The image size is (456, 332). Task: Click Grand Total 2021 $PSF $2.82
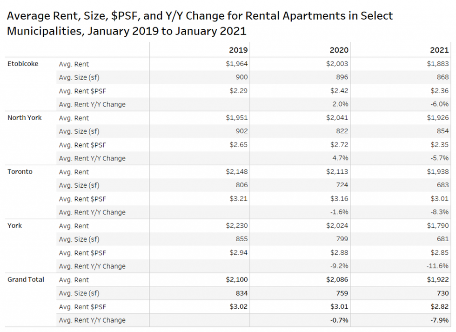click(x=439, y=307)
